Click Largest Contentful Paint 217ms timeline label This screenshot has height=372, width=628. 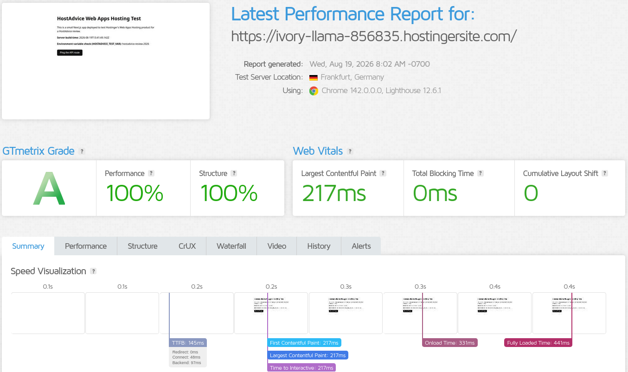coord(308,355)
